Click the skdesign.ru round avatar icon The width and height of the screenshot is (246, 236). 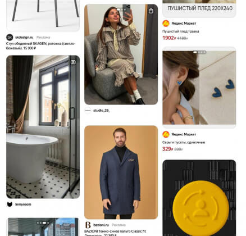pos(10,37)
